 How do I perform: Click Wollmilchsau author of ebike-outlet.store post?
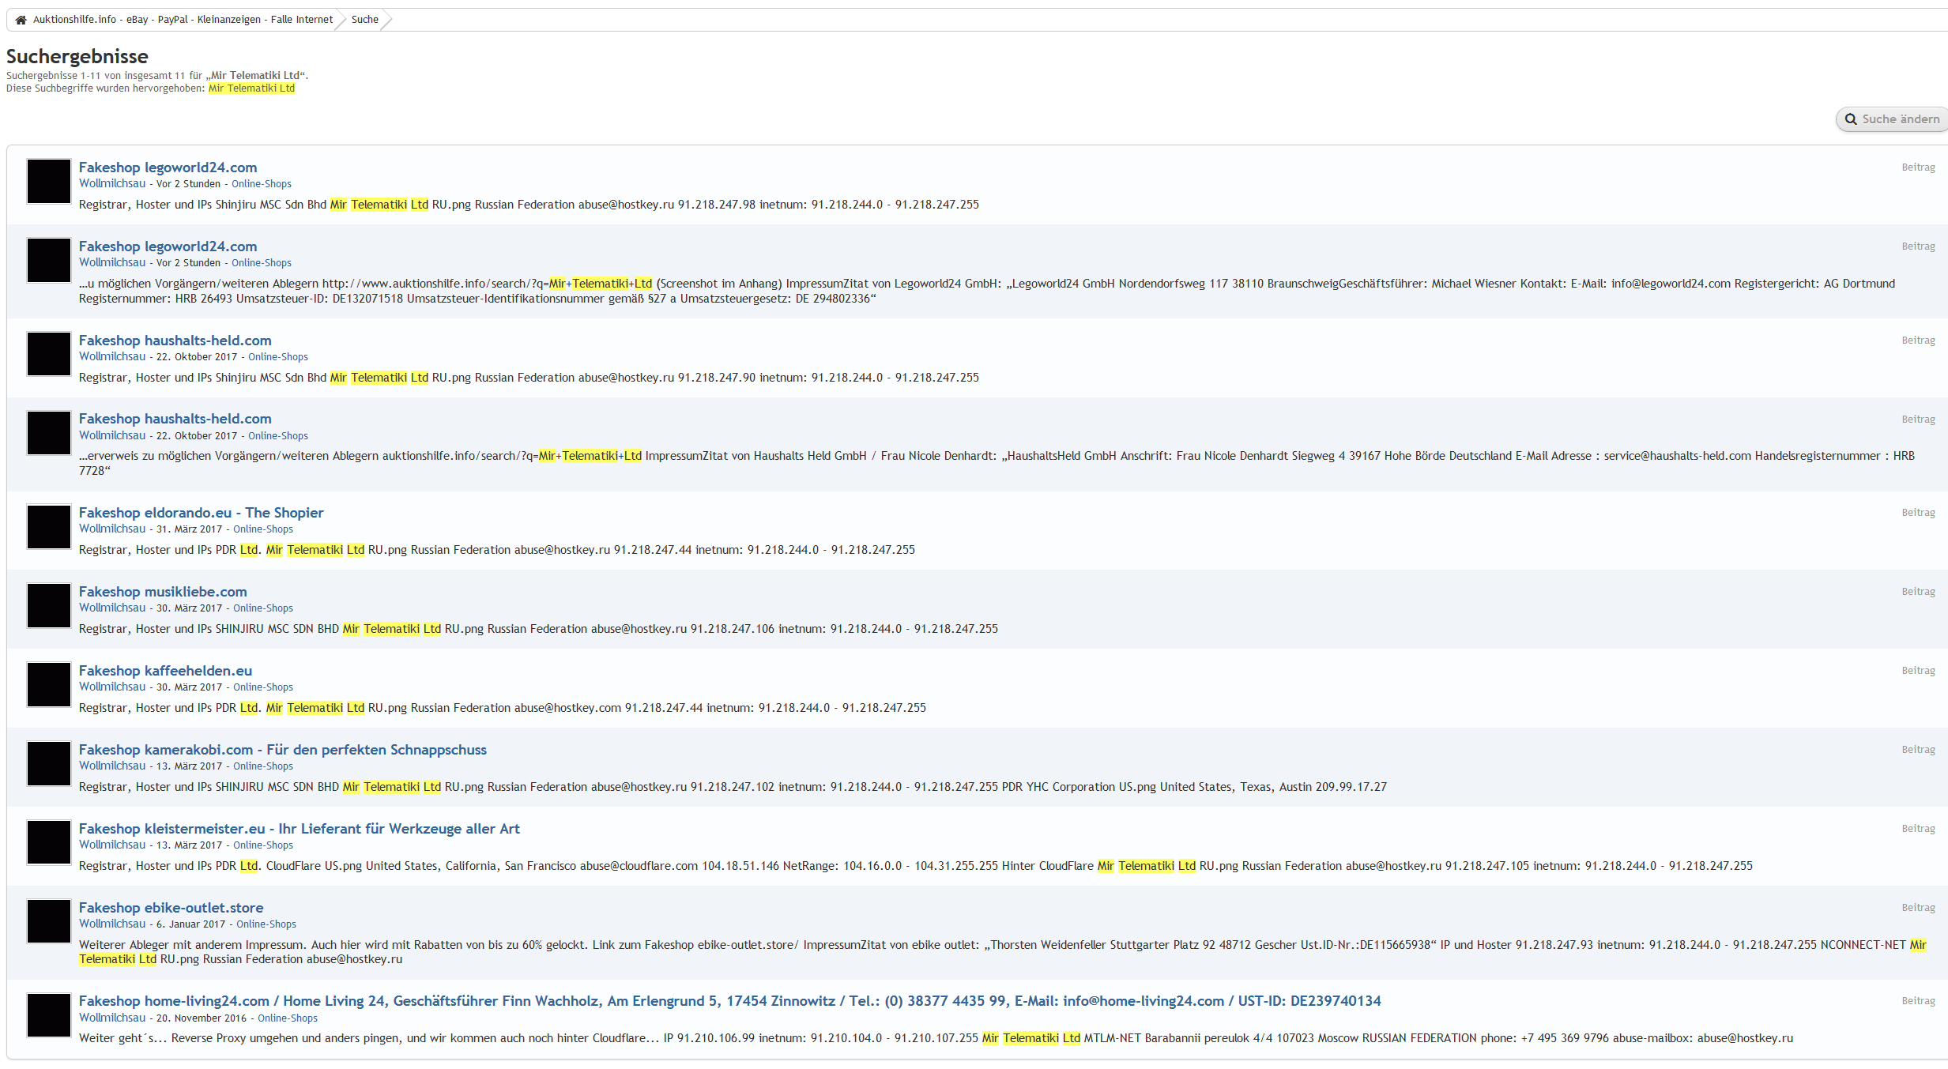pos(112,924)
